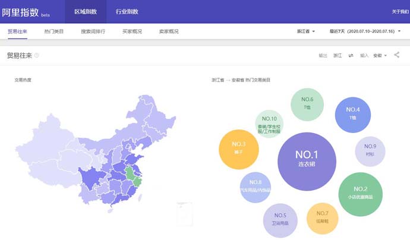Click the 关于我们 link
Screen dimensions: 410x240
[399, 11]
